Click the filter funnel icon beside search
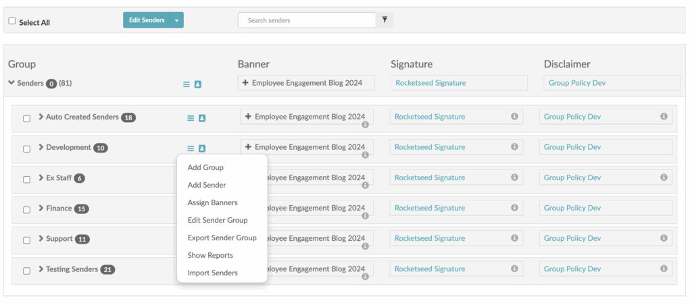 [x=384, y=20]
